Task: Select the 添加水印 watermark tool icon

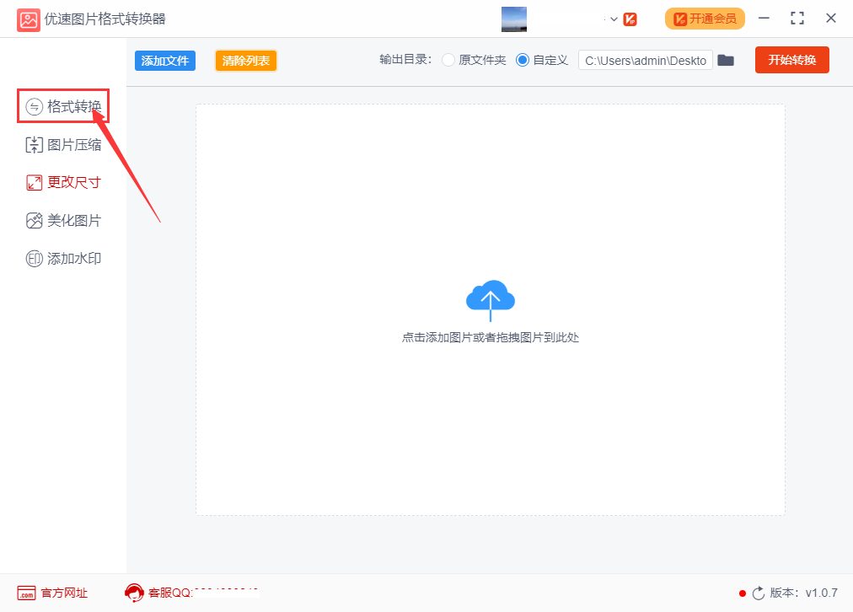Action: pos(34,258)
